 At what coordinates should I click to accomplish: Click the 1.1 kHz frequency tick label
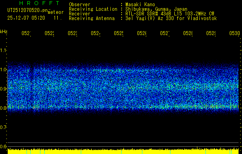pyautogui.click(x=3, y=50)
